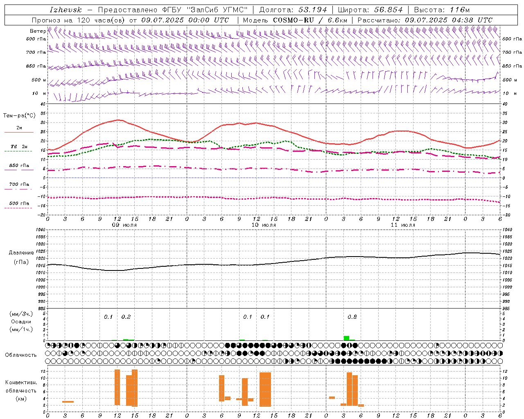Screen dimensions: 524x419
Task: Select the model name "COSMO-RU / 6.6км"
Action: pos(310,20)
